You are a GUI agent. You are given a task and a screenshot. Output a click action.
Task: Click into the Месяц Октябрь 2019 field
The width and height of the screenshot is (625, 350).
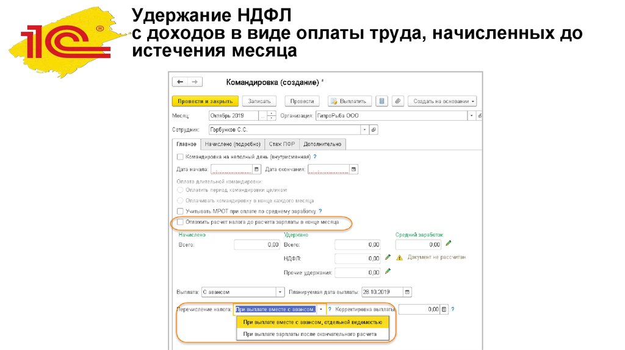point(234,116)
